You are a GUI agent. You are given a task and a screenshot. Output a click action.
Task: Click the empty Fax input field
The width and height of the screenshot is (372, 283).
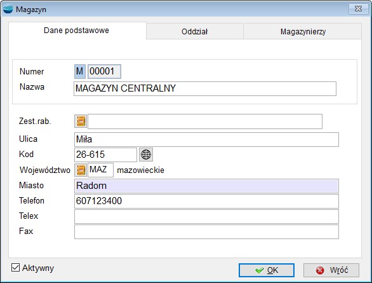coord(206,231)
